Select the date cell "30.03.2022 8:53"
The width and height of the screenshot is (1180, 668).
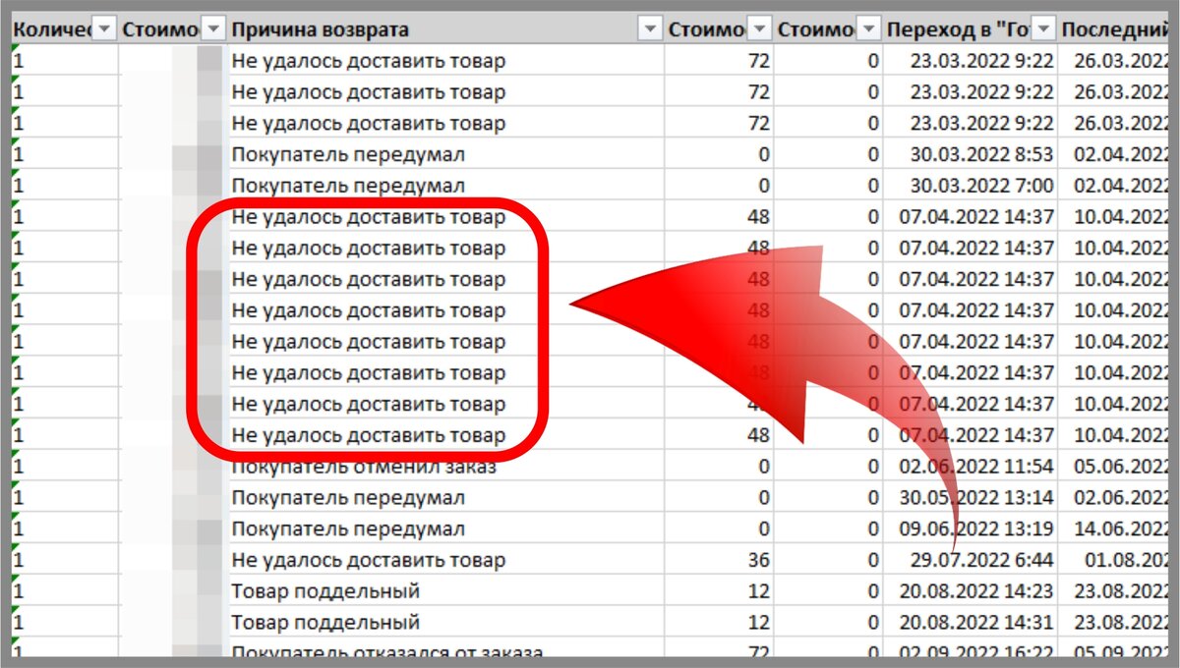click(x=983, y=154)
